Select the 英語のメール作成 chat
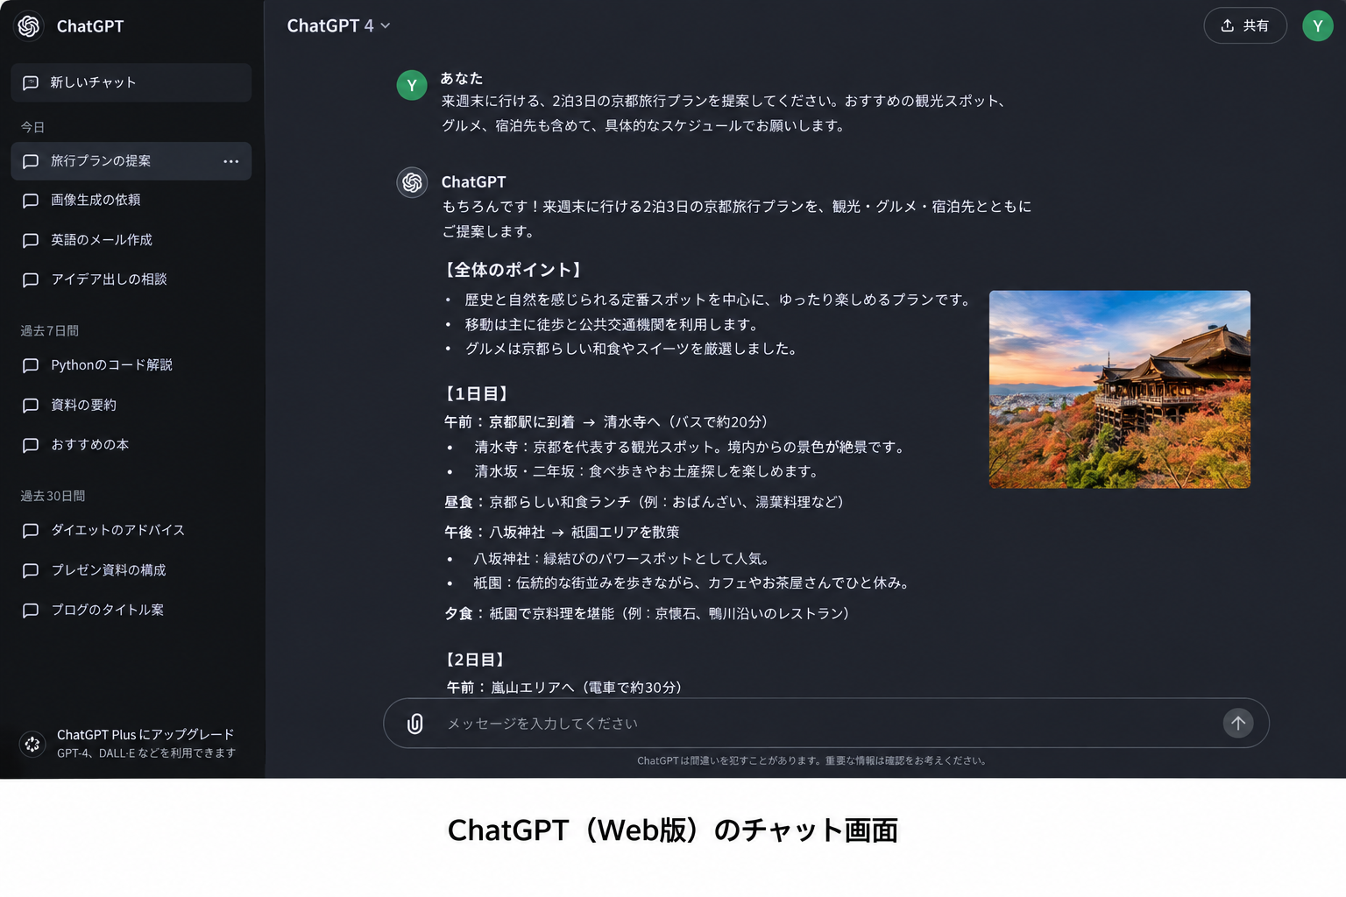Image resolution: width=1346 pixels, height=897 pixels. click(131, 240)
